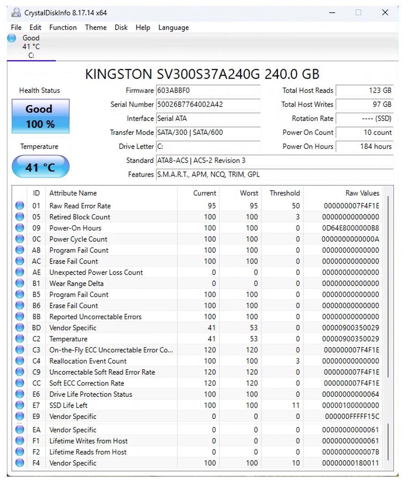The width and height of the screenshot is (410, 488).
Task: Click status icon for E9 Vendor Specific
Action: [x=20, y=416]
